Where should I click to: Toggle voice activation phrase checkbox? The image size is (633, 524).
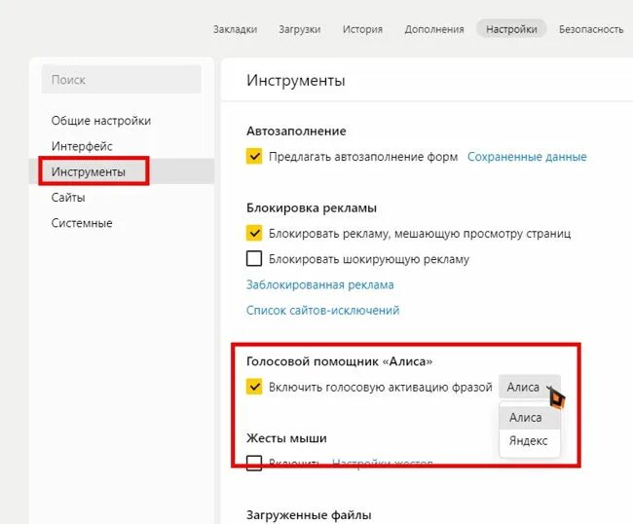254,387
